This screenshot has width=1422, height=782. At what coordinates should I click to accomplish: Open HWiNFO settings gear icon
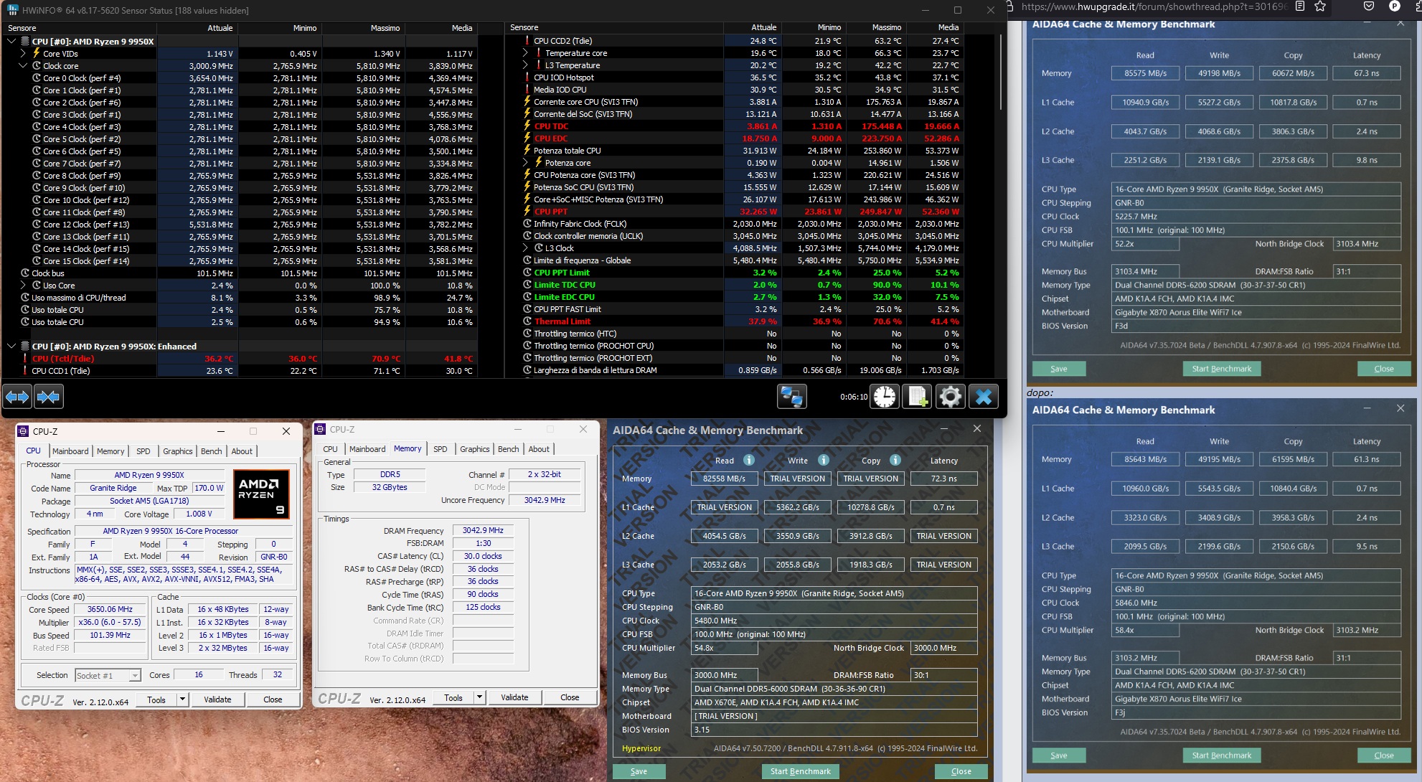point(951,396)
